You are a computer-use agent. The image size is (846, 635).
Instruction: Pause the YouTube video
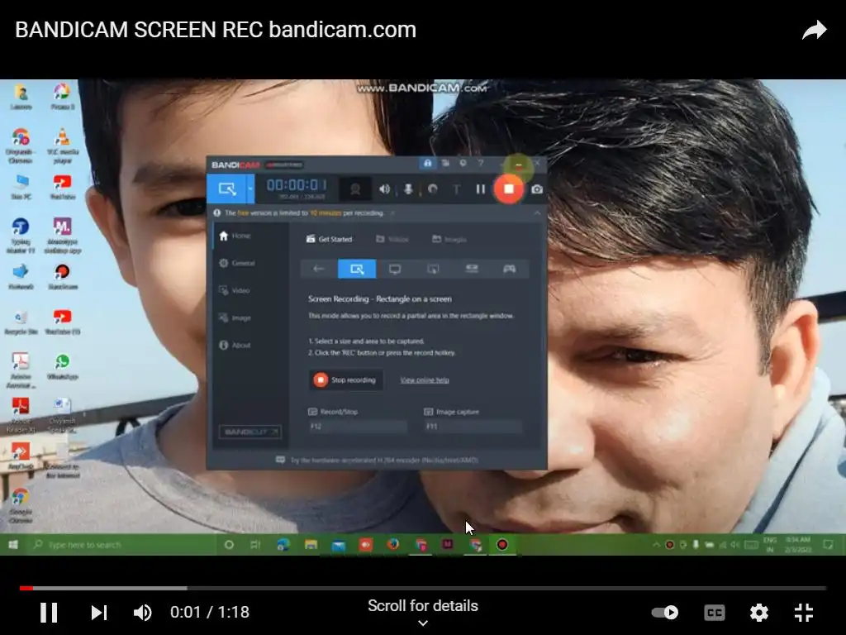pos(49,613)
